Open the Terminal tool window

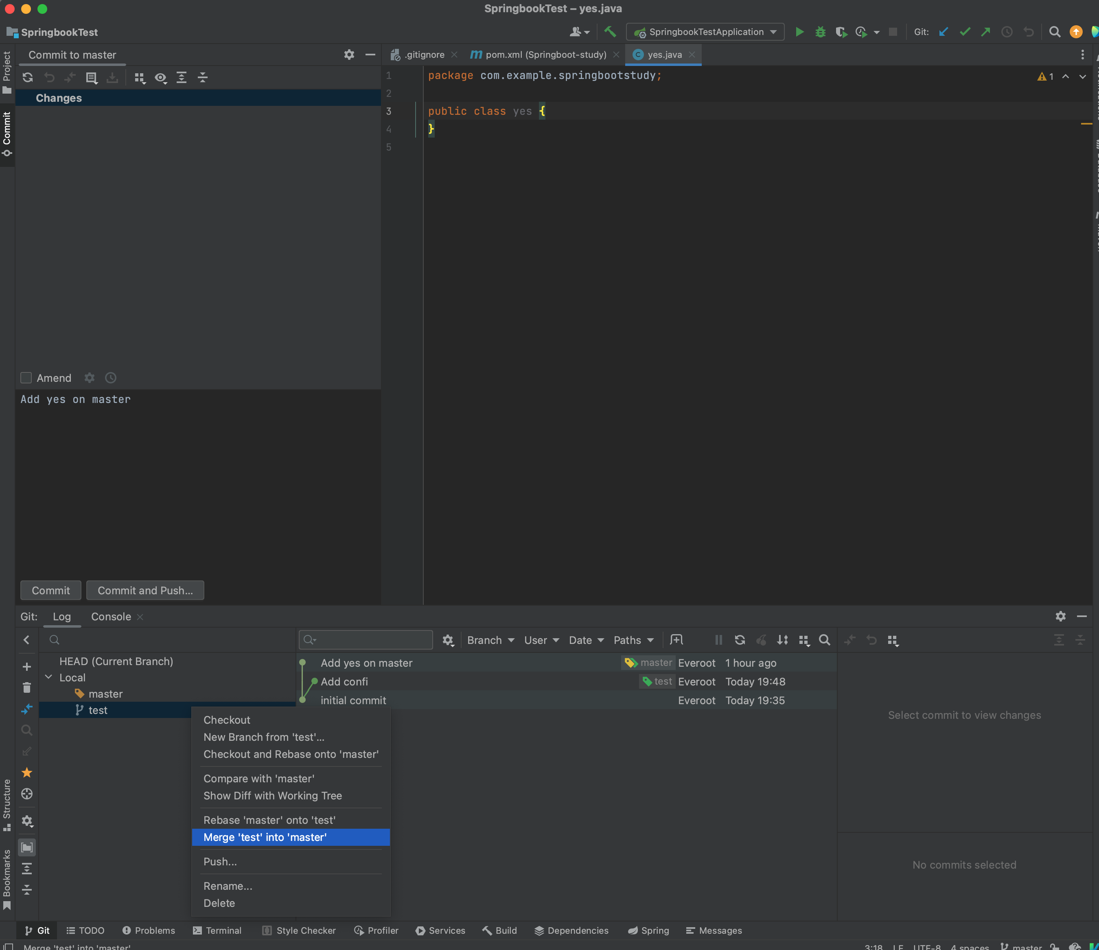[217, 930]
